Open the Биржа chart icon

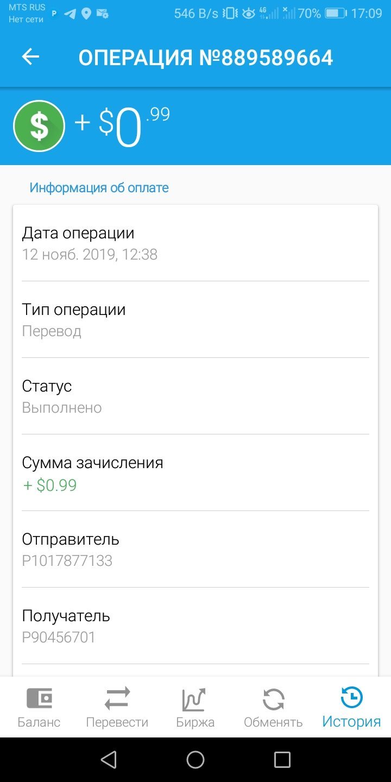194,699
